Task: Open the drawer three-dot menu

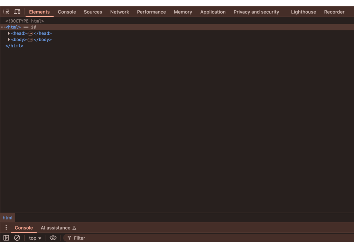Action: click(x=6, y=227)
